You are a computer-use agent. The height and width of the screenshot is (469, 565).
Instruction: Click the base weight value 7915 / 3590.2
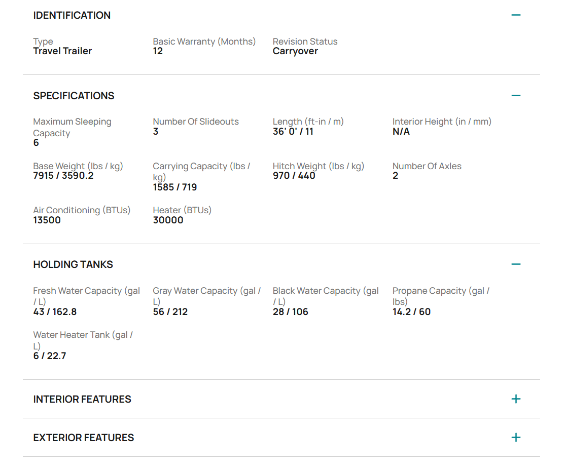(63, 176)
